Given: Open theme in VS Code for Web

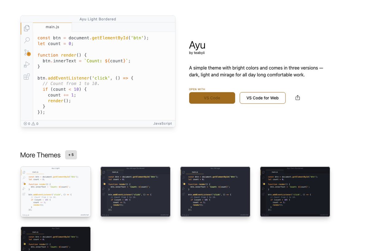Looking at the screenshot, I should pyautogui.click(x=263, y=98).
